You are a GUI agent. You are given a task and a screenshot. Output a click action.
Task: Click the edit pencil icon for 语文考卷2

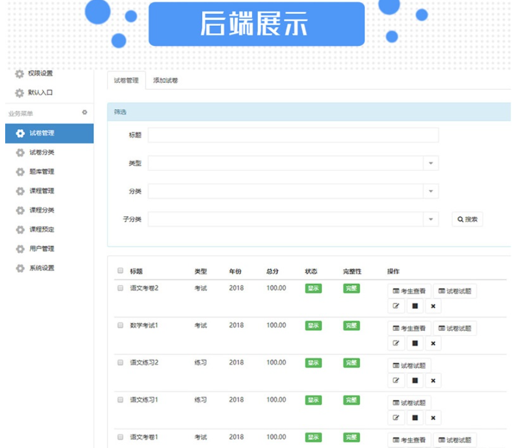[x=396, y=306]
